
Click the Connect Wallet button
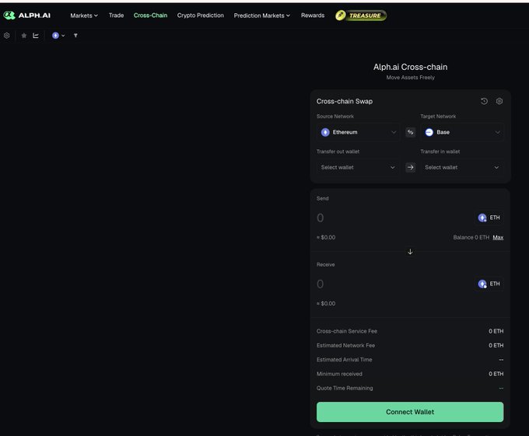410,412
